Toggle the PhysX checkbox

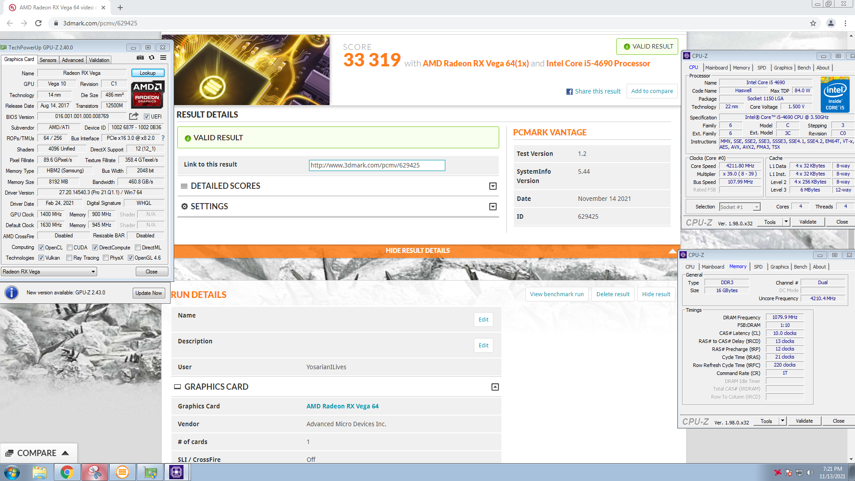106,258
